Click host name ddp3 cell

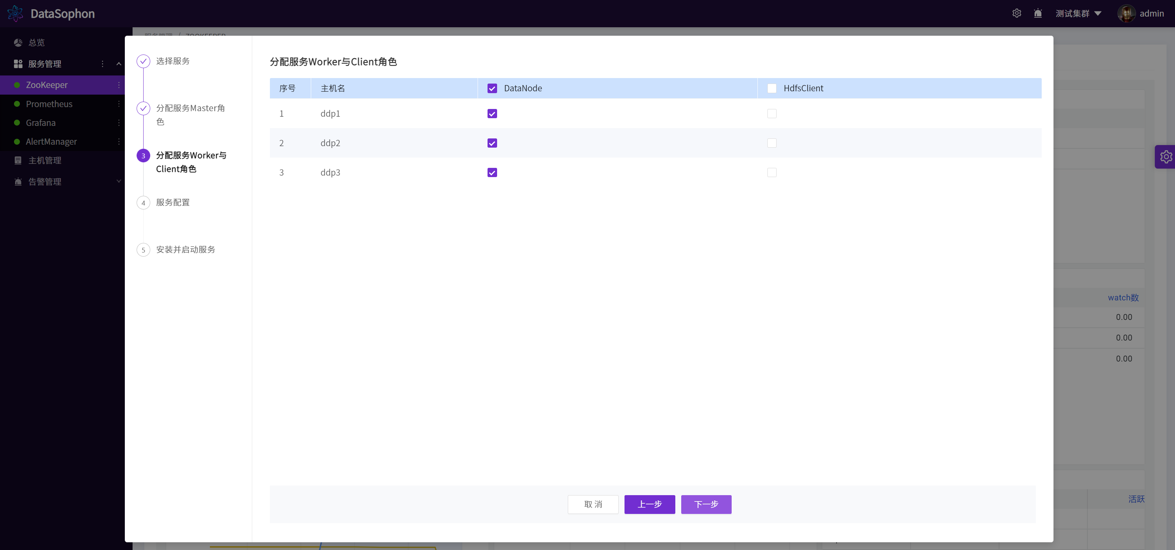[330, 172]
